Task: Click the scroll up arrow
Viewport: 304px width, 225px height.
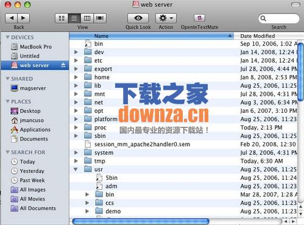Action: tap(301, 207)
